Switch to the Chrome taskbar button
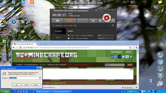Screen dimensions: 166x93 tap(63, 91)
